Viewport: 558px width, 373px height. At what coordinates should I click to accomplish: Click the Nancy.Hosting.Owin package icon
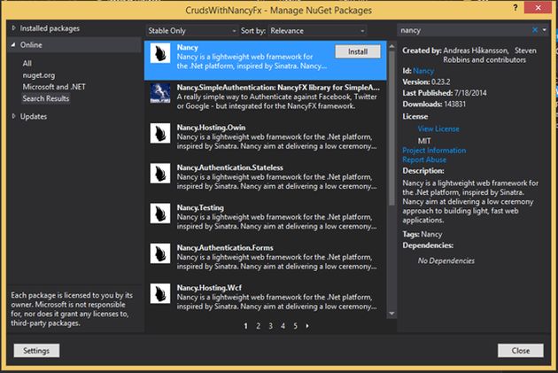160,134
